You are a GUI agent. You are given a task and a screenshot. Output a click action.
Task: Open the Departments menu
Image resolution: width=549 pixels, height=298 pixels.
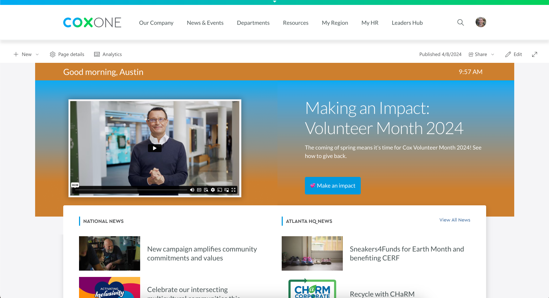tap(253, 23)
